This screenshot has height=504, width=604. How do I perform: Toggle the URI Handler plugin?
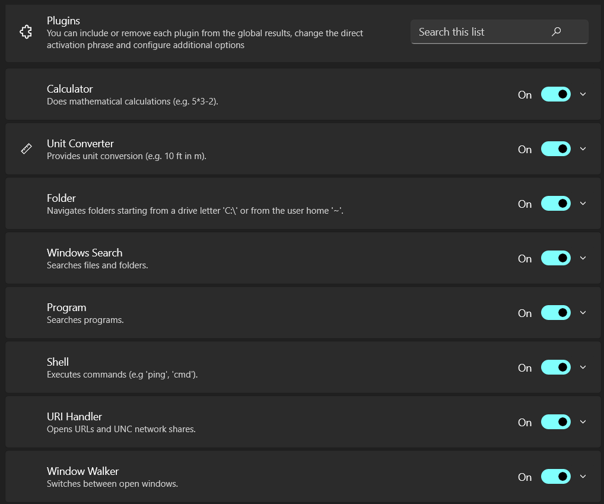[x=555, y=421]
